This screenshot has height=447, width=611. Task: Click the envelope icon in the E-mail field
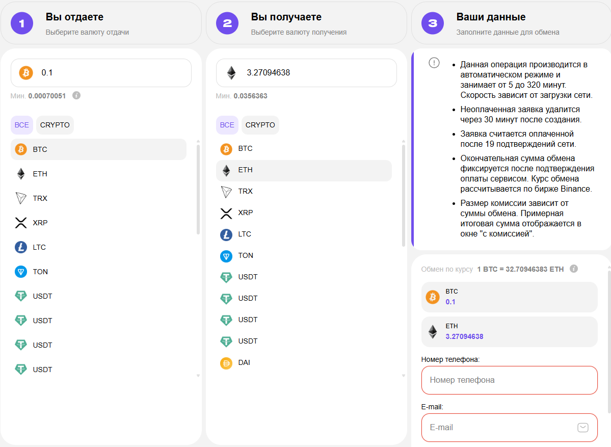coord(583,427)
